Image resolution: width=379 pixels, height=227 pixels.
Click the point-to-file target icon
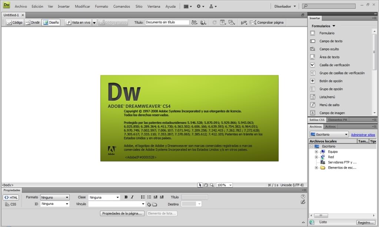point(149,204)
